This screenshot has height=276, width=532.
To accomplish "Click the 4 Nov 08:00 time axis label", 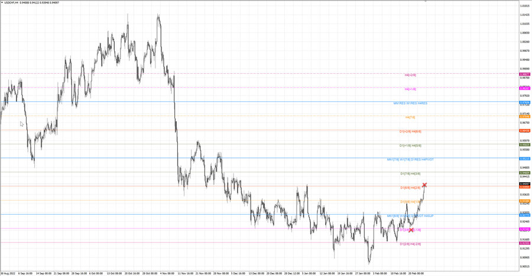I will point(167,273).
